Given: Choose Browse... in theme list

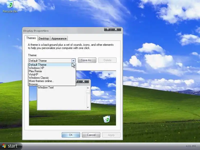Looking at the screenshot, I should point(52,84).
